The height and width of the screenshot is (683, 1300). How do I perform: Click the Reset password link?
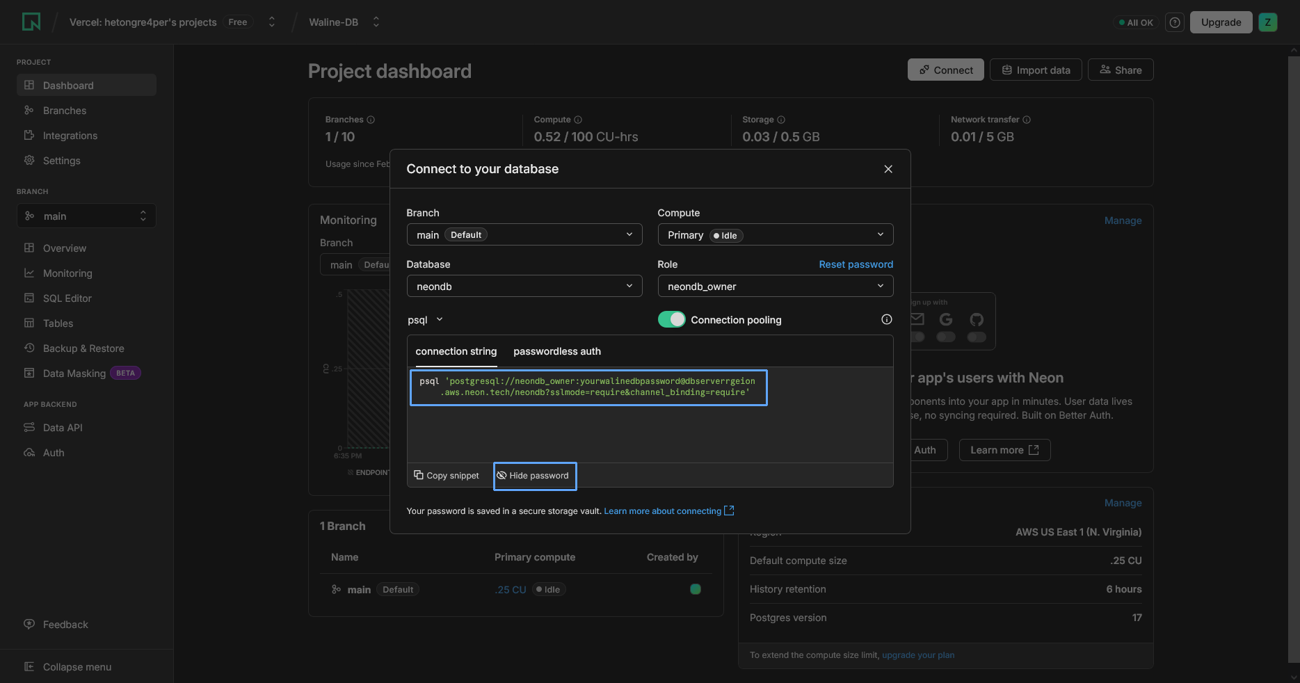(x=856, y=264)
